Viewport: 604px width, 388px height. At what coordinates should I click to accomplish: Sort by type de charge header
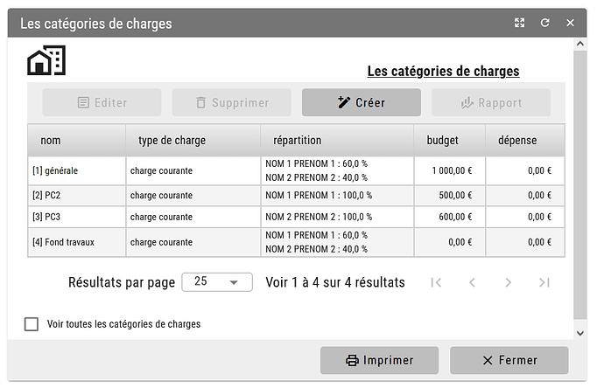pyautogui.click(x=193, y=141)
